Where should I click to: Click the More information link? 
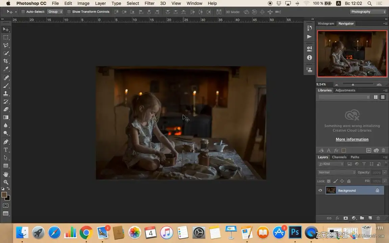click(352, 139)
